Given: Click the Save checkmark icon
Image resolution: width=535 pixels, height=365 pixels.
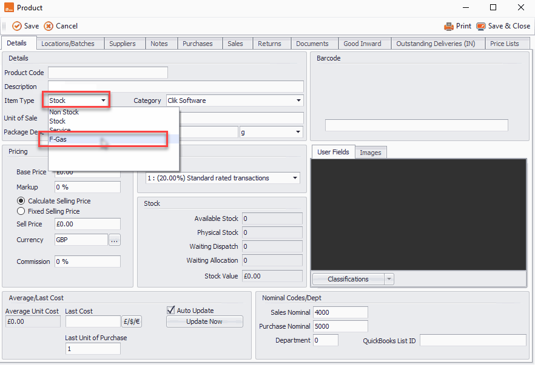Looking at the screenshot, I should coord(17,26).
